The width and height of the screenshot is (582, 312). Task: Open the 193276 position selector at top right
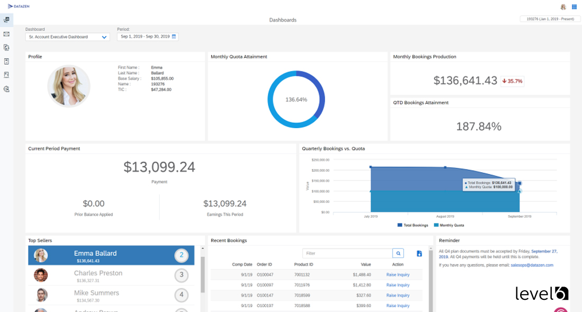(x=550, y=19)
